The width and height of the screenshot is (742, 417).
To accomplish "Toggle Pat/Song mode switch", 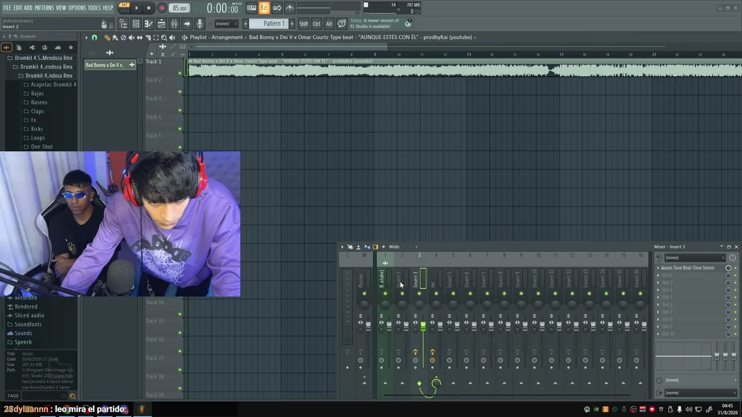I will pyautogui.click(x=124, y=8).
